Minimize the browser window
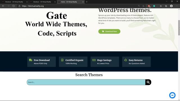Screen dimensions: 180x101 point(166,1)
